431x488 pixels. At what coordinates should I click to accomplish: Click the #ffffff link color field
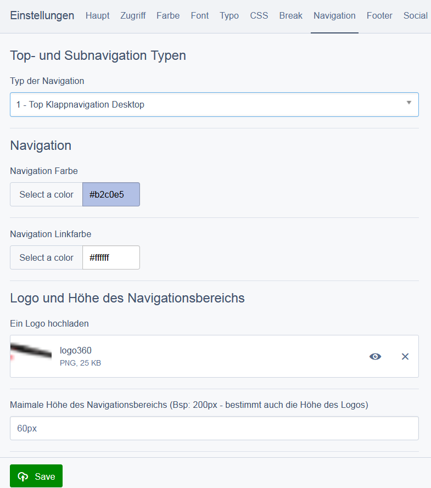pos(111,257)
